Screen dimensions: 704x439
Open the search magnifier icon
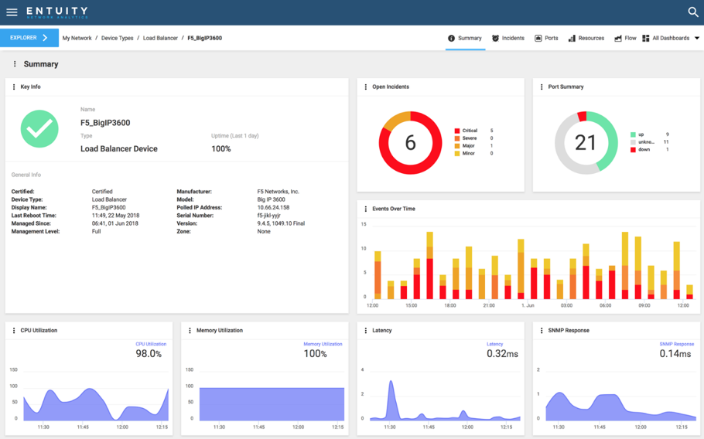(693, 12)
